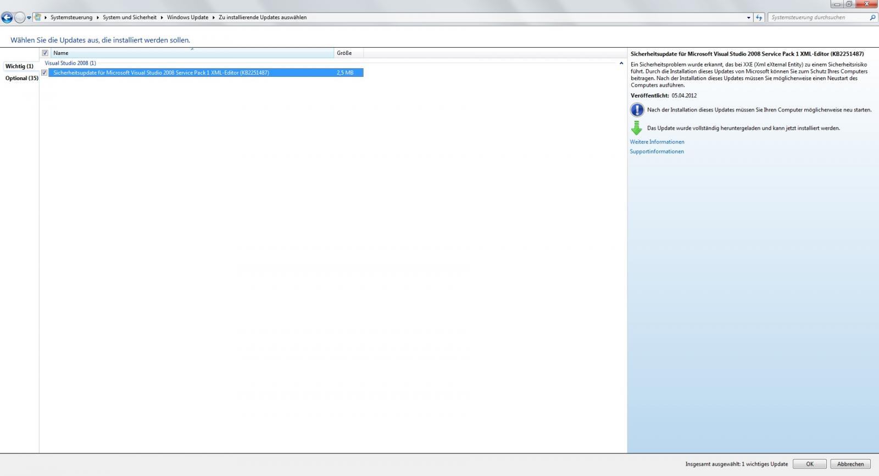The width and height of the screenshot is (879, 476).
Task: Restore down the window
Action: tap(849, 4)
